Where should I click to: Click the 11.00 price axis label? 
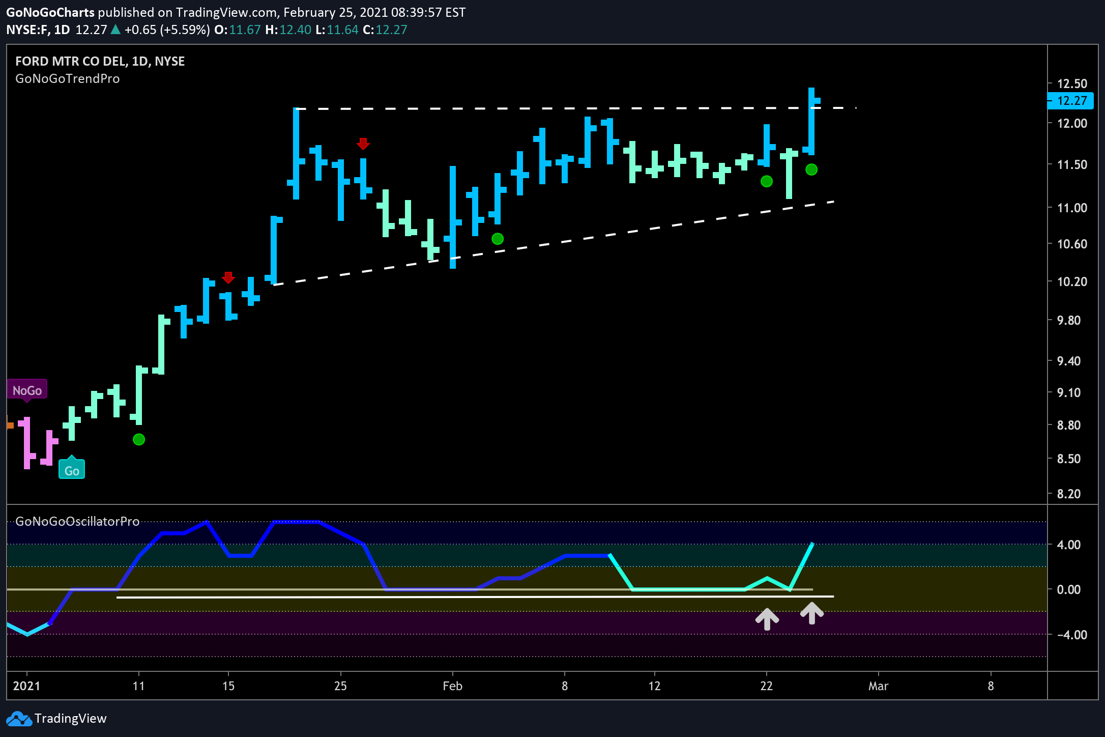(1072, 208)
